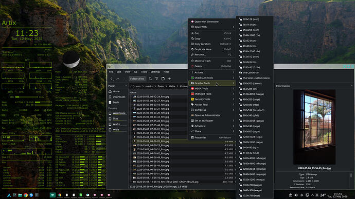Choose Delete in context menu
Viewport: 355px width, 199px height.
[x=212, y=66]
